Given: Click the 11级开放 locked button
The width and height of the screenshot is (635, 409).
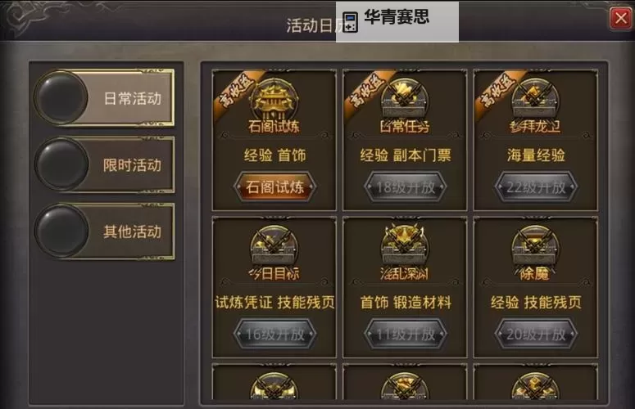Looking at the screenshot, I should coord(406,334).
